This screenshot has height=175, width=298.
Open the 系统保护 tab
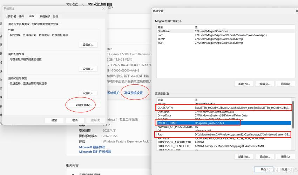click(x=45, y=16)
